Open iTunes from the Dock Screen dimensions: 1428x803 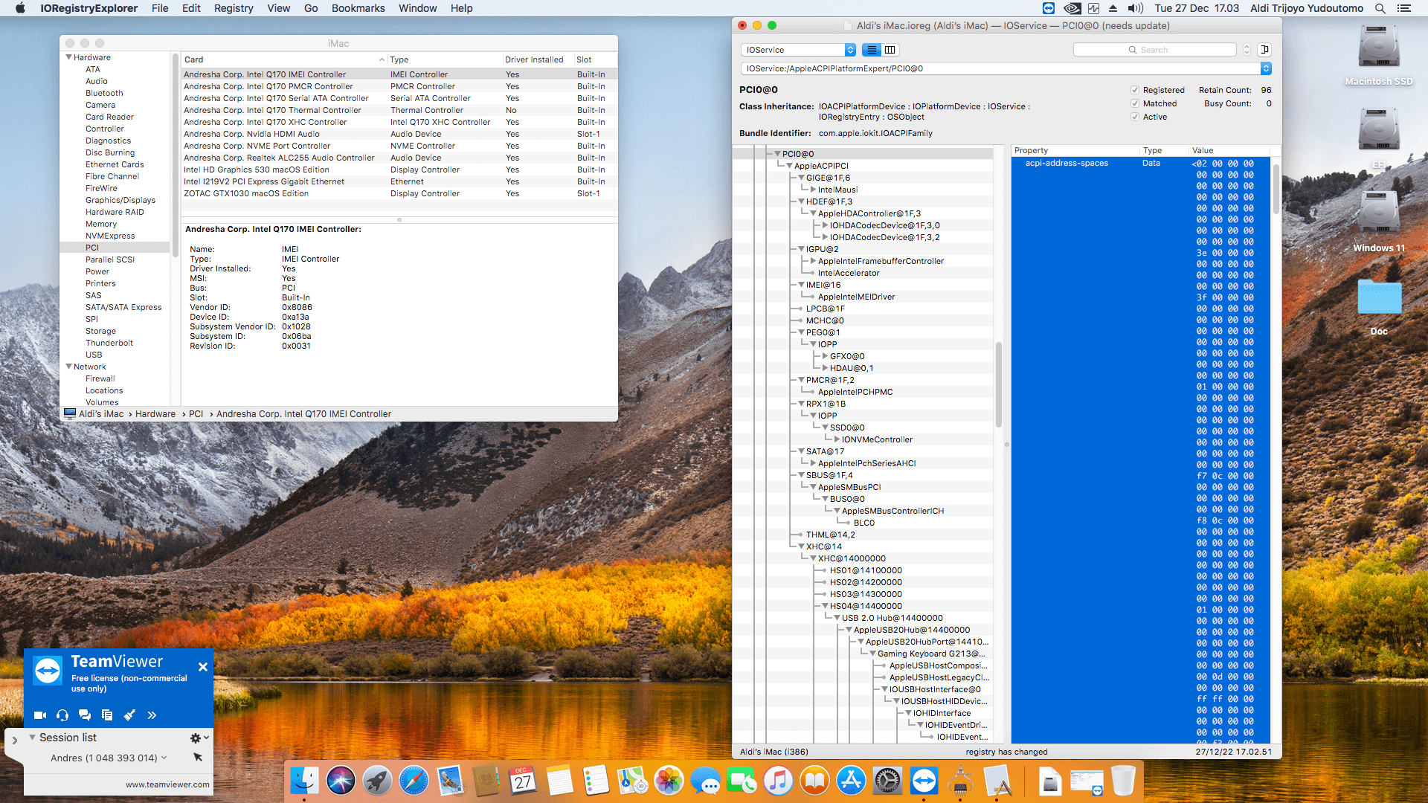[778, 781]
